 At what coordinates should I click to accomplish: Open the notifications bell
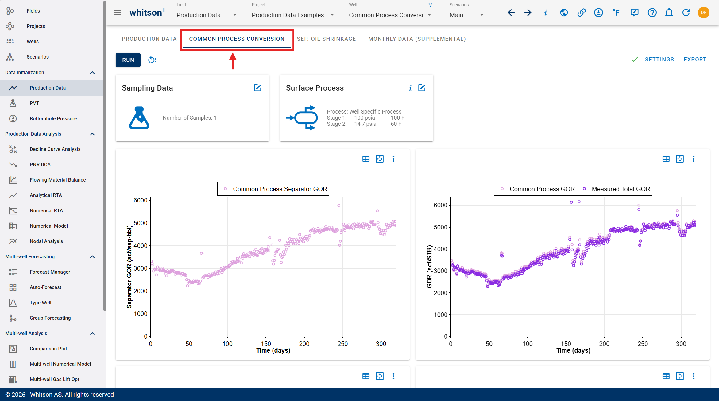[669, 13]
